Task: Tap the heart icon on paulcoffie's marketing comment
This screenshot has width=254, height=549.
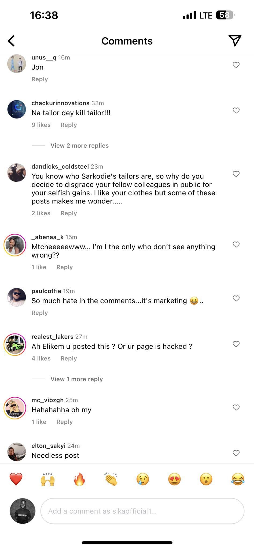Action: coord(236,298)
